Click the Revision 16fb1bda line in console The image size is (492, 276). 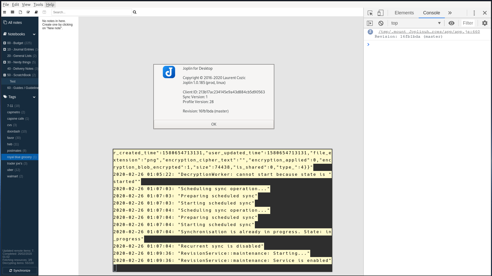[x=408, y=37]
